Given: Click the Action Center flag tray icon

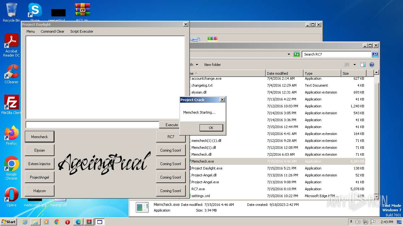Looking at the screenshot, I should click(x=373, y=222).
